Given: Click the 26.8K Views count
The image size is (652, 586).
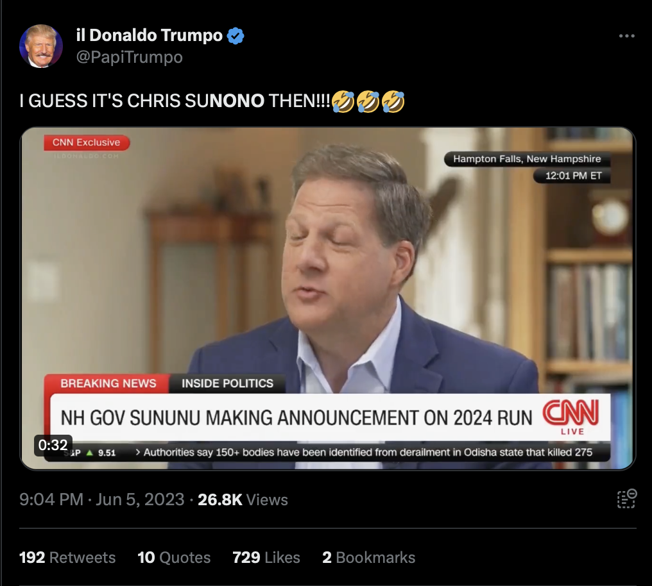Looking at the screenshot, I should pos(243,499).
